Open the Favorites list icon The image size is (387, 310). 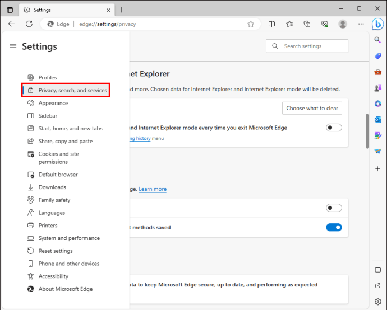click(289, 24)
